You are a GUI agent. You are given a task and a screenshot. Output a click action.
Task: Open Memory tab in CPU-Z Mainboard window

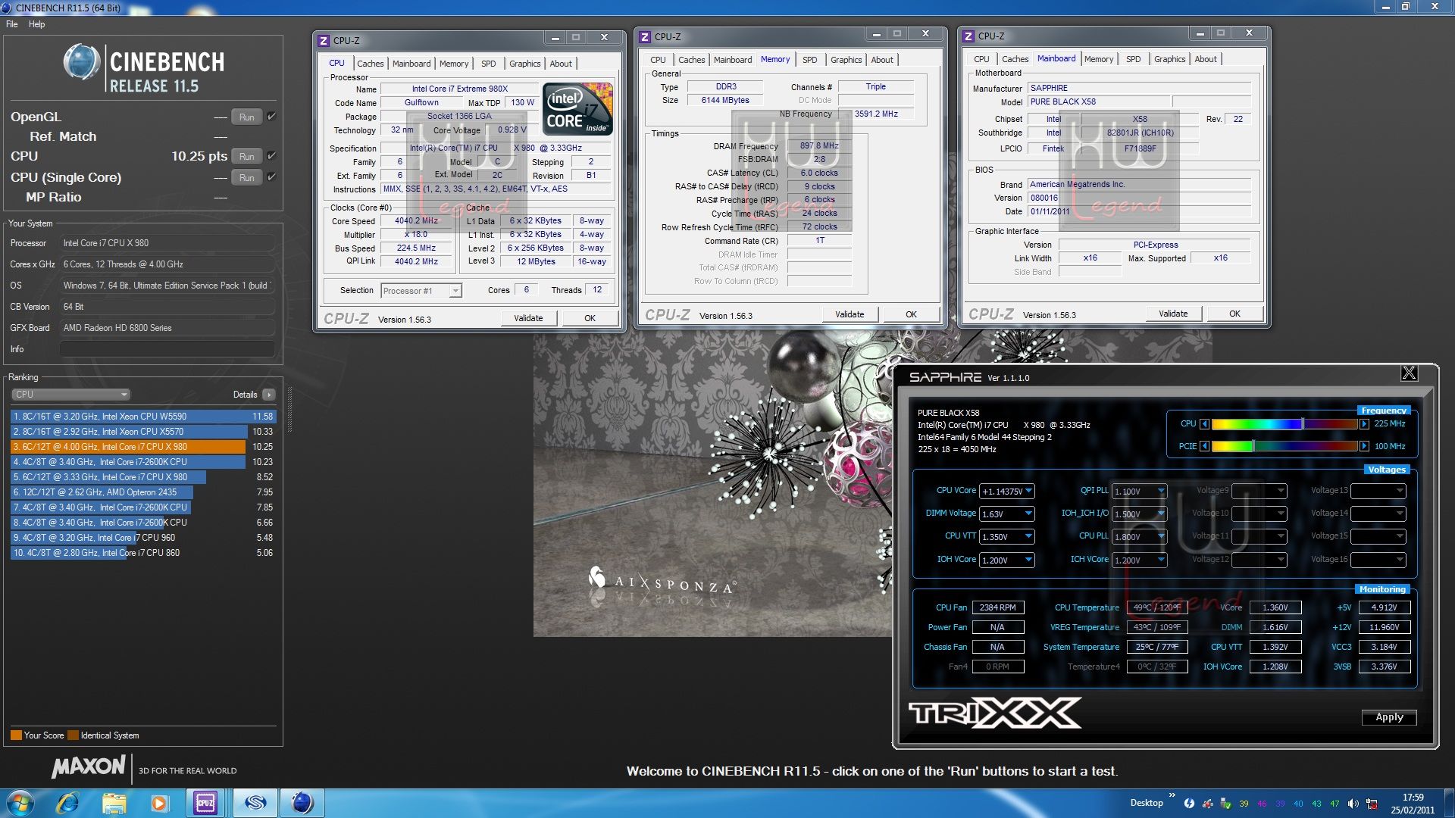pos(1099,59)
